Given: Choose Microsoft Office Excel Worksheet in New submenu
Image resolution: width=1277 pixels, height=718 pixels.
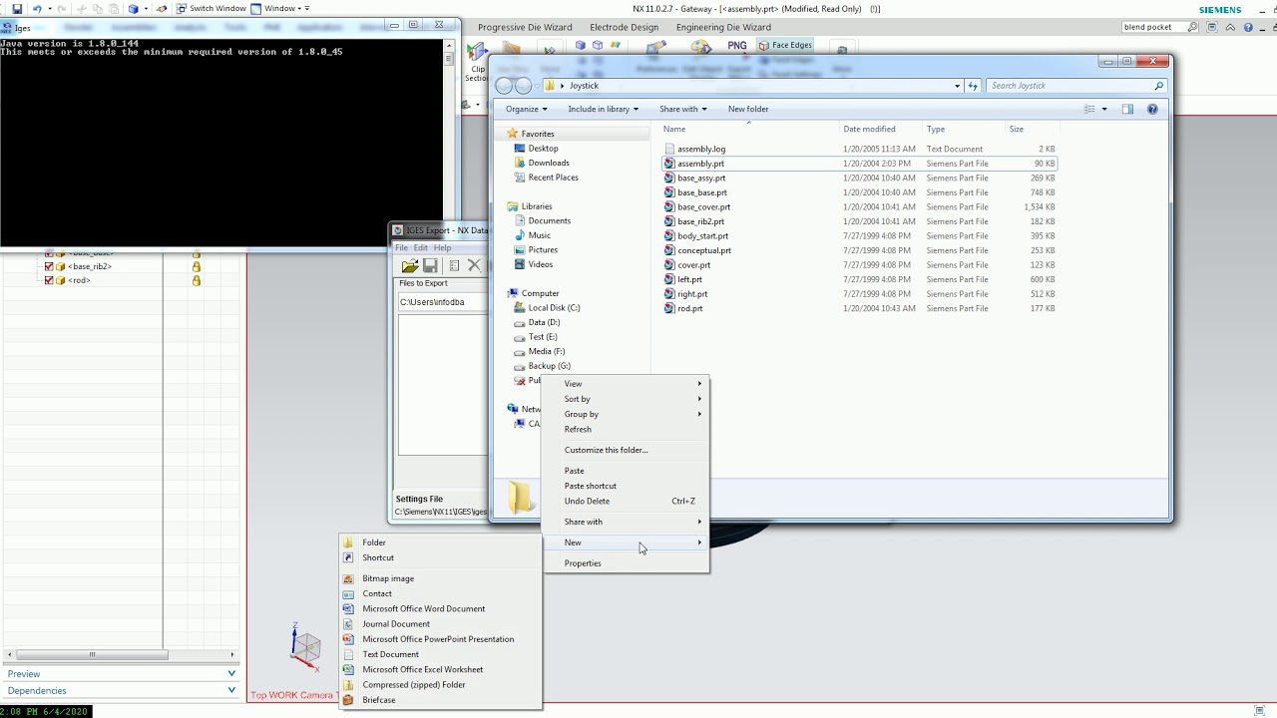Looking at the screenshot, I should point(440,669).
